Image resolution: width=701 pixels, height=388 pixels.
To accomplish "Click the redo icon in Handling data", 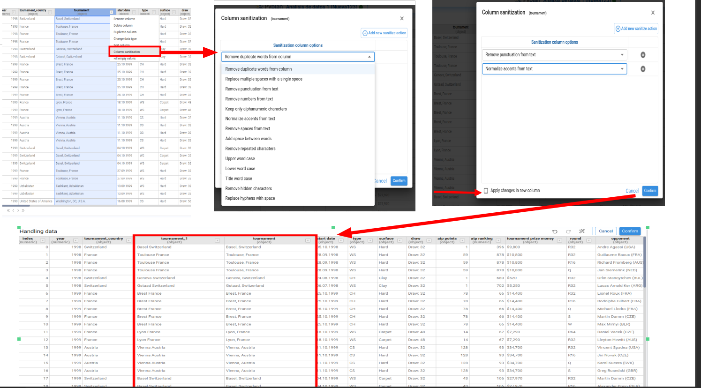I will (568, 231).
